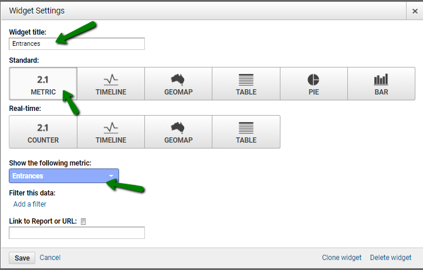Close the Widget Settings dialog
423x270 pixels.
[415, 11]
